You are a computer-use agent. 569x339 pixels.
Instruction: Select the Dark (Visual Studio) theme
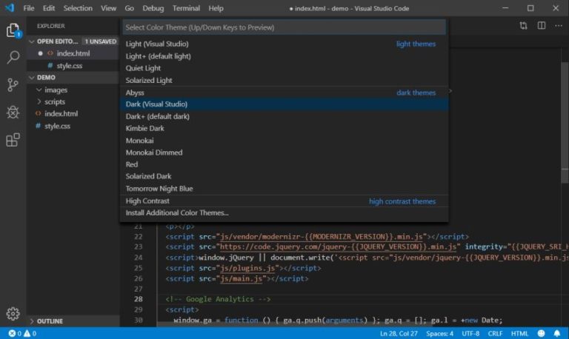(x=284, y=104)
